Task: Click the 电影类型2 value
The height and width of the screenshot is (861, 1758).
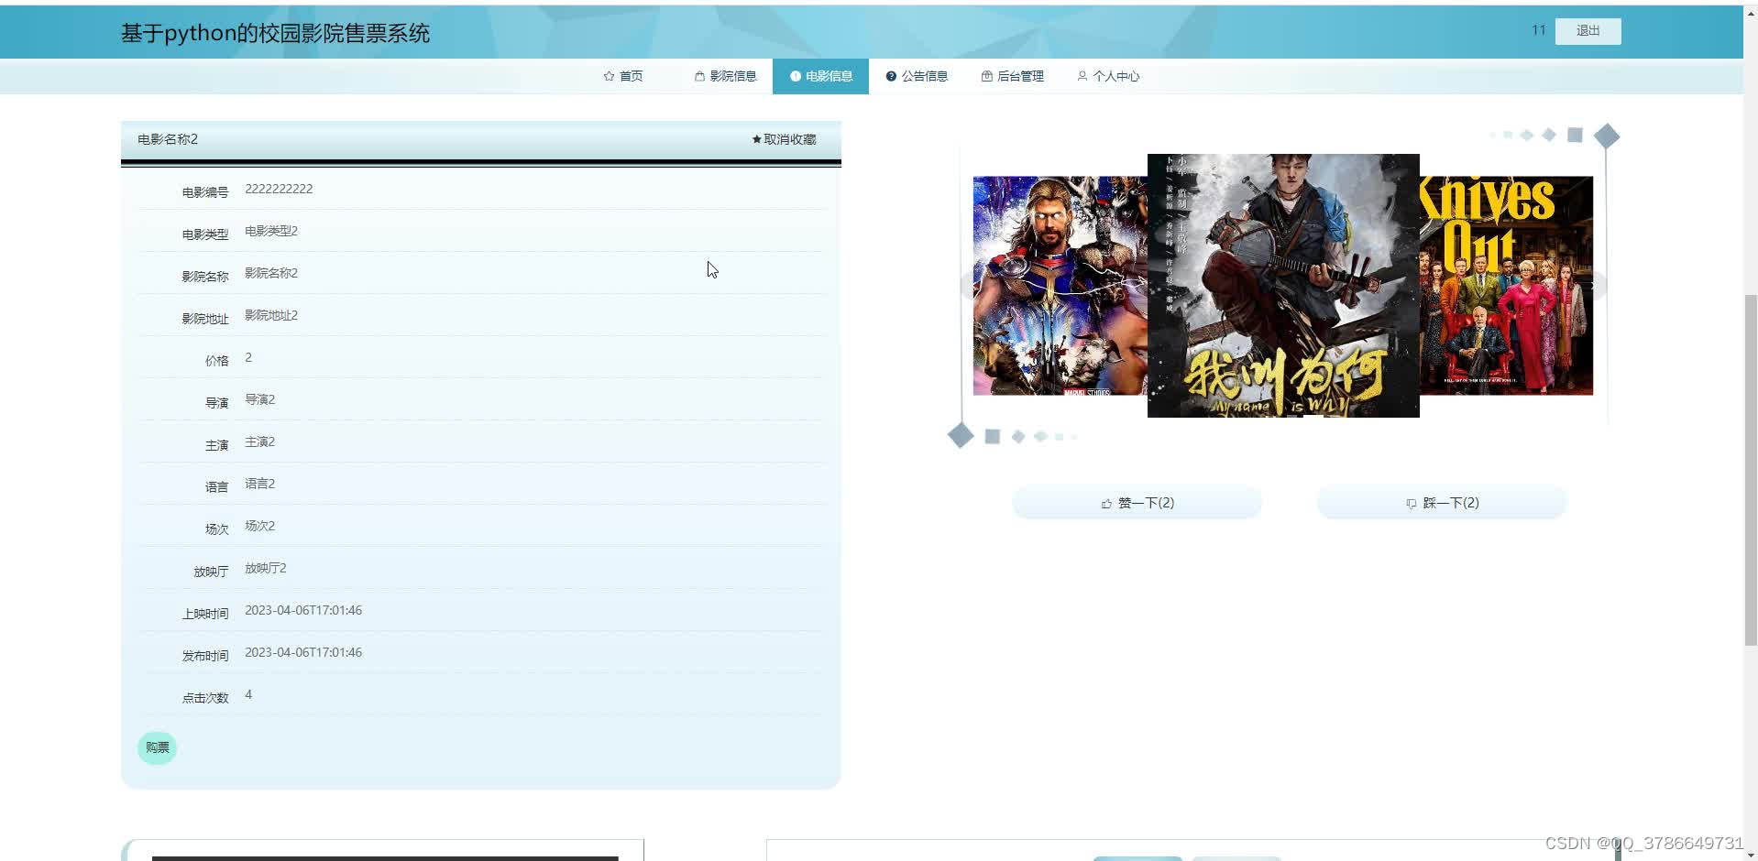Action: click(271, 231)
